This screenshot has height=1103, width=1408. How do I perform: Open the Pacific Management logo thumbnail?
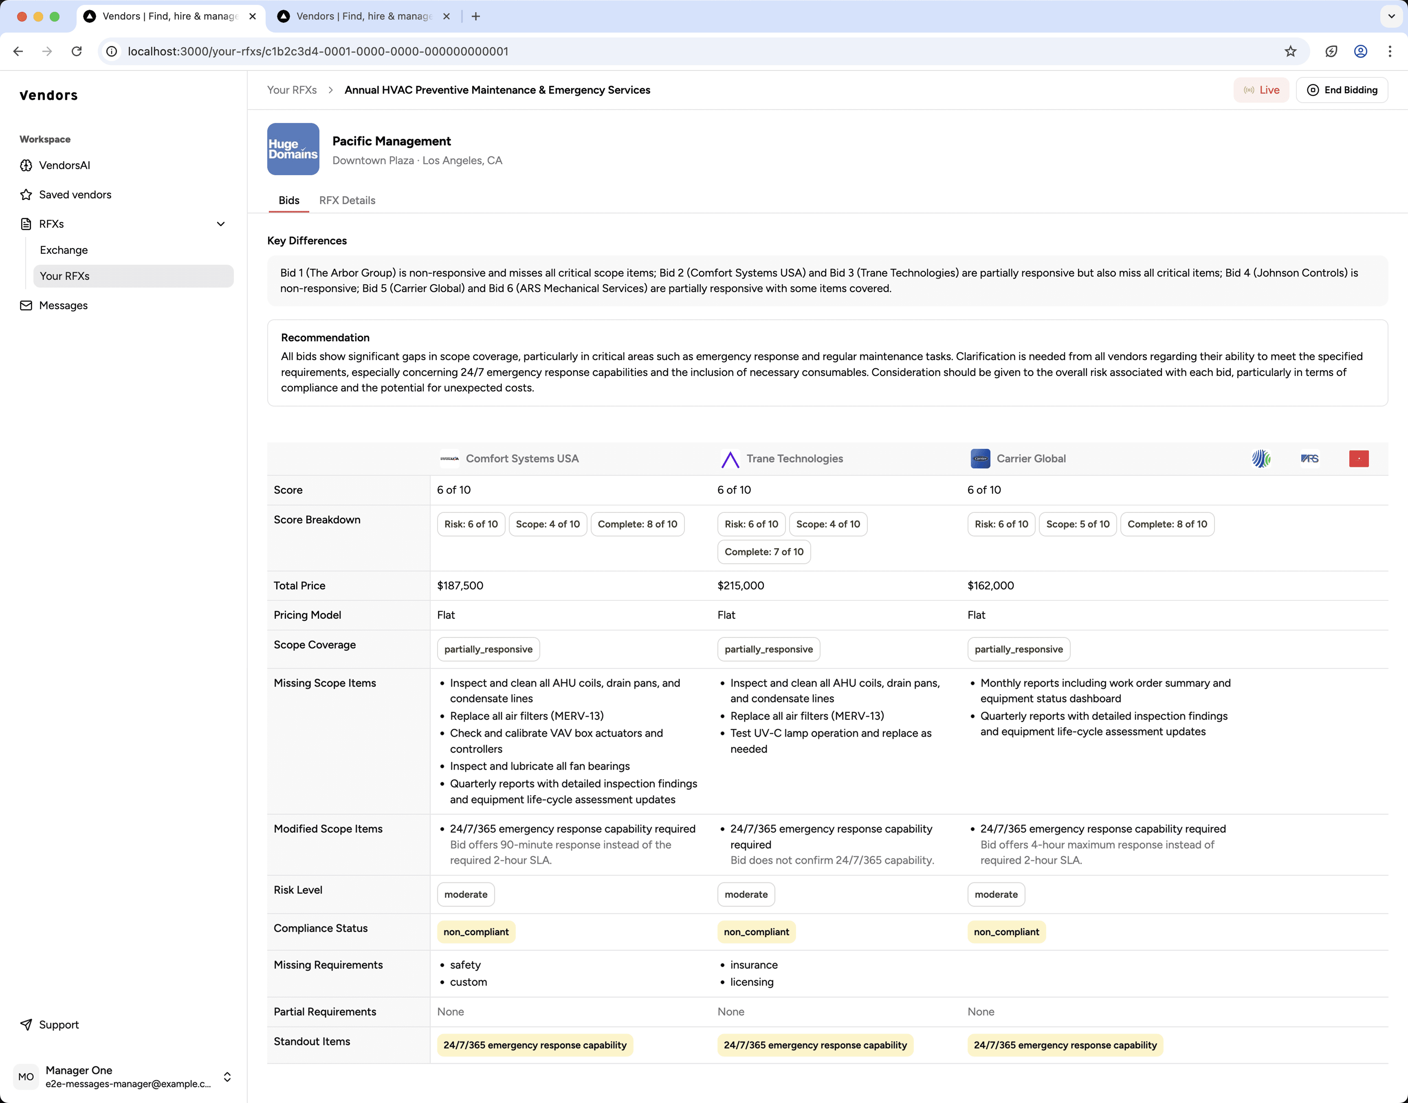293,149
